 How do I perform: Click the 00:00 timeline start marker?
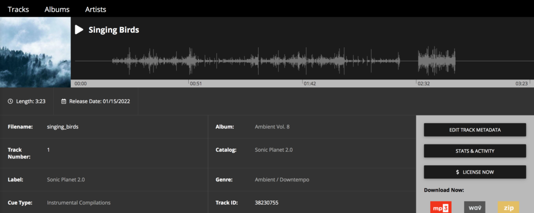point(80,84)
